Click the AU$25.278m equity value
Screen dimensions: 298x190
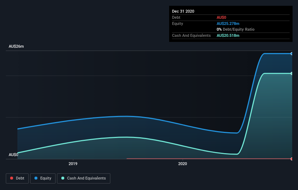coord(228,23)
